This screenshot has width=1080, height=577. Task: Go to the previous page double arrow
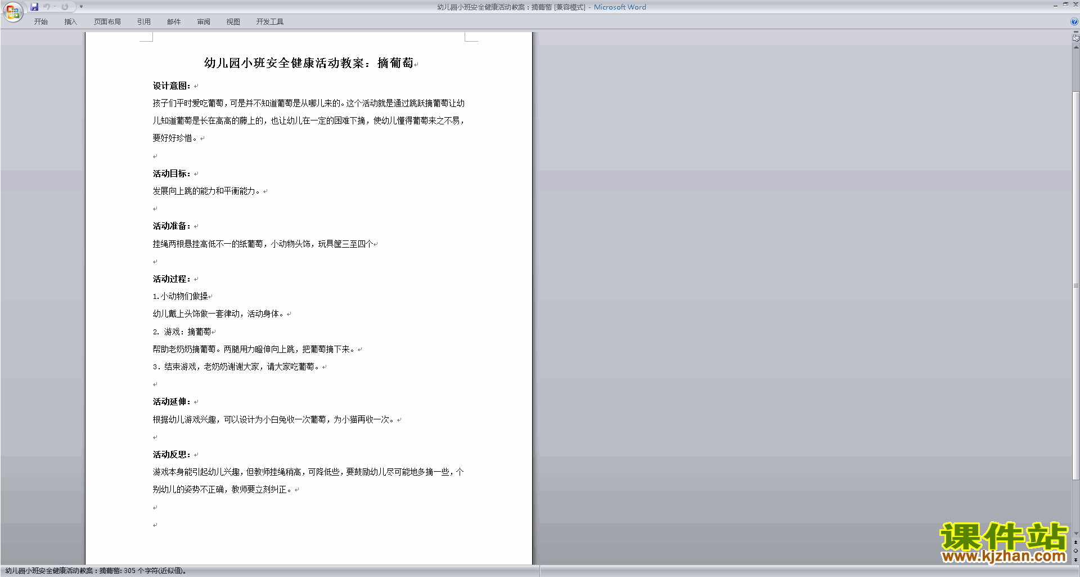1075,542
